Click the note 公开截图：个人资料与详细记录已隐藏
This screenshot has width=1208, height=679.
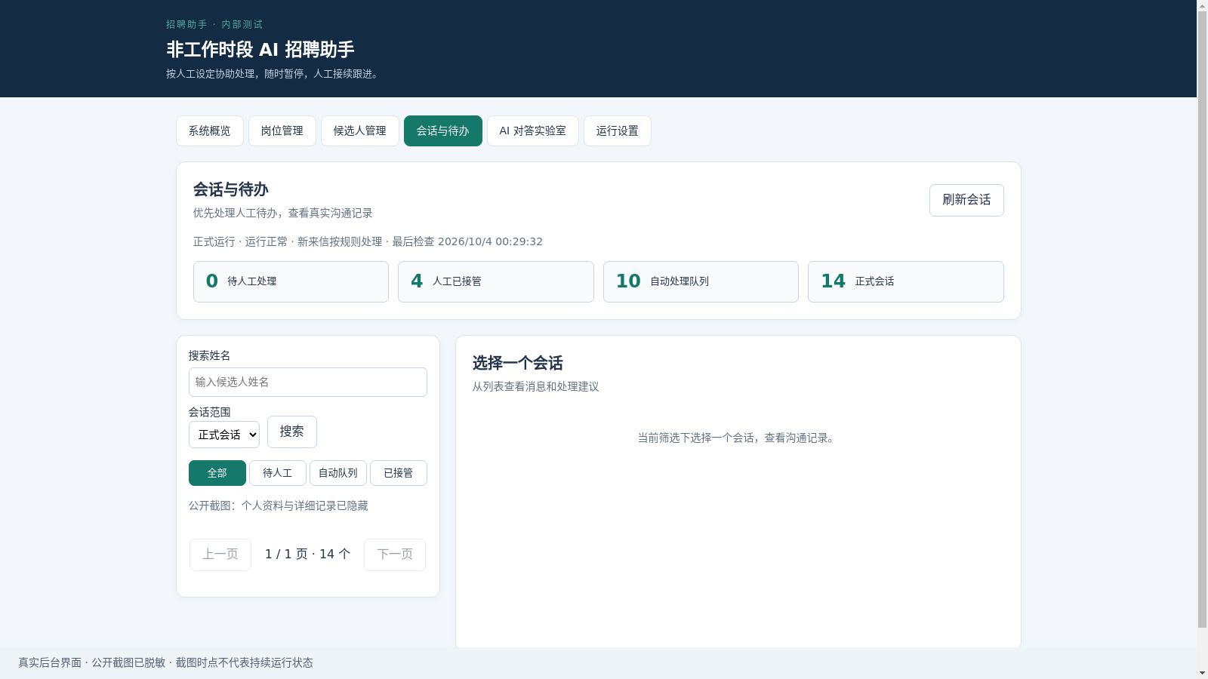point(279,505)
